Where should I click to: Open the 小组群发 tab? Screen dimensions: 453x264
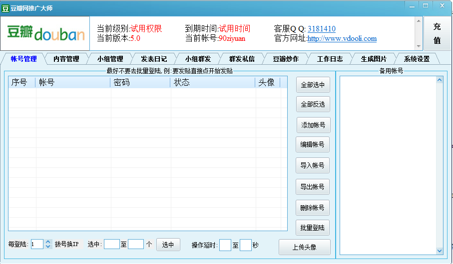pyautogui.click(x=198, y=59)
